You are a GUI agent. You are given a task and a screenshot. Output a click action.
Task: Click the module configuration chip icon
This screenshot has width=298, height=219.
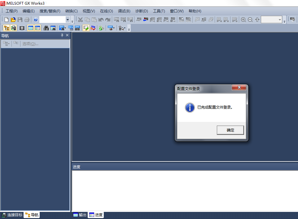point(22,28)
